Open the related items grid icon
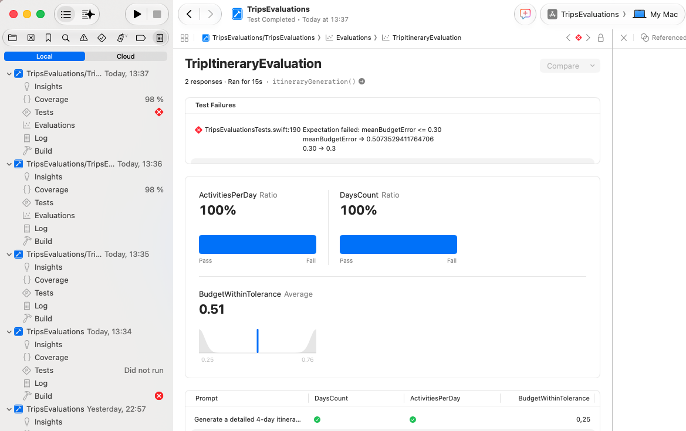The width and height of the screenshot is (686, 431). click(x=185, y=38)
